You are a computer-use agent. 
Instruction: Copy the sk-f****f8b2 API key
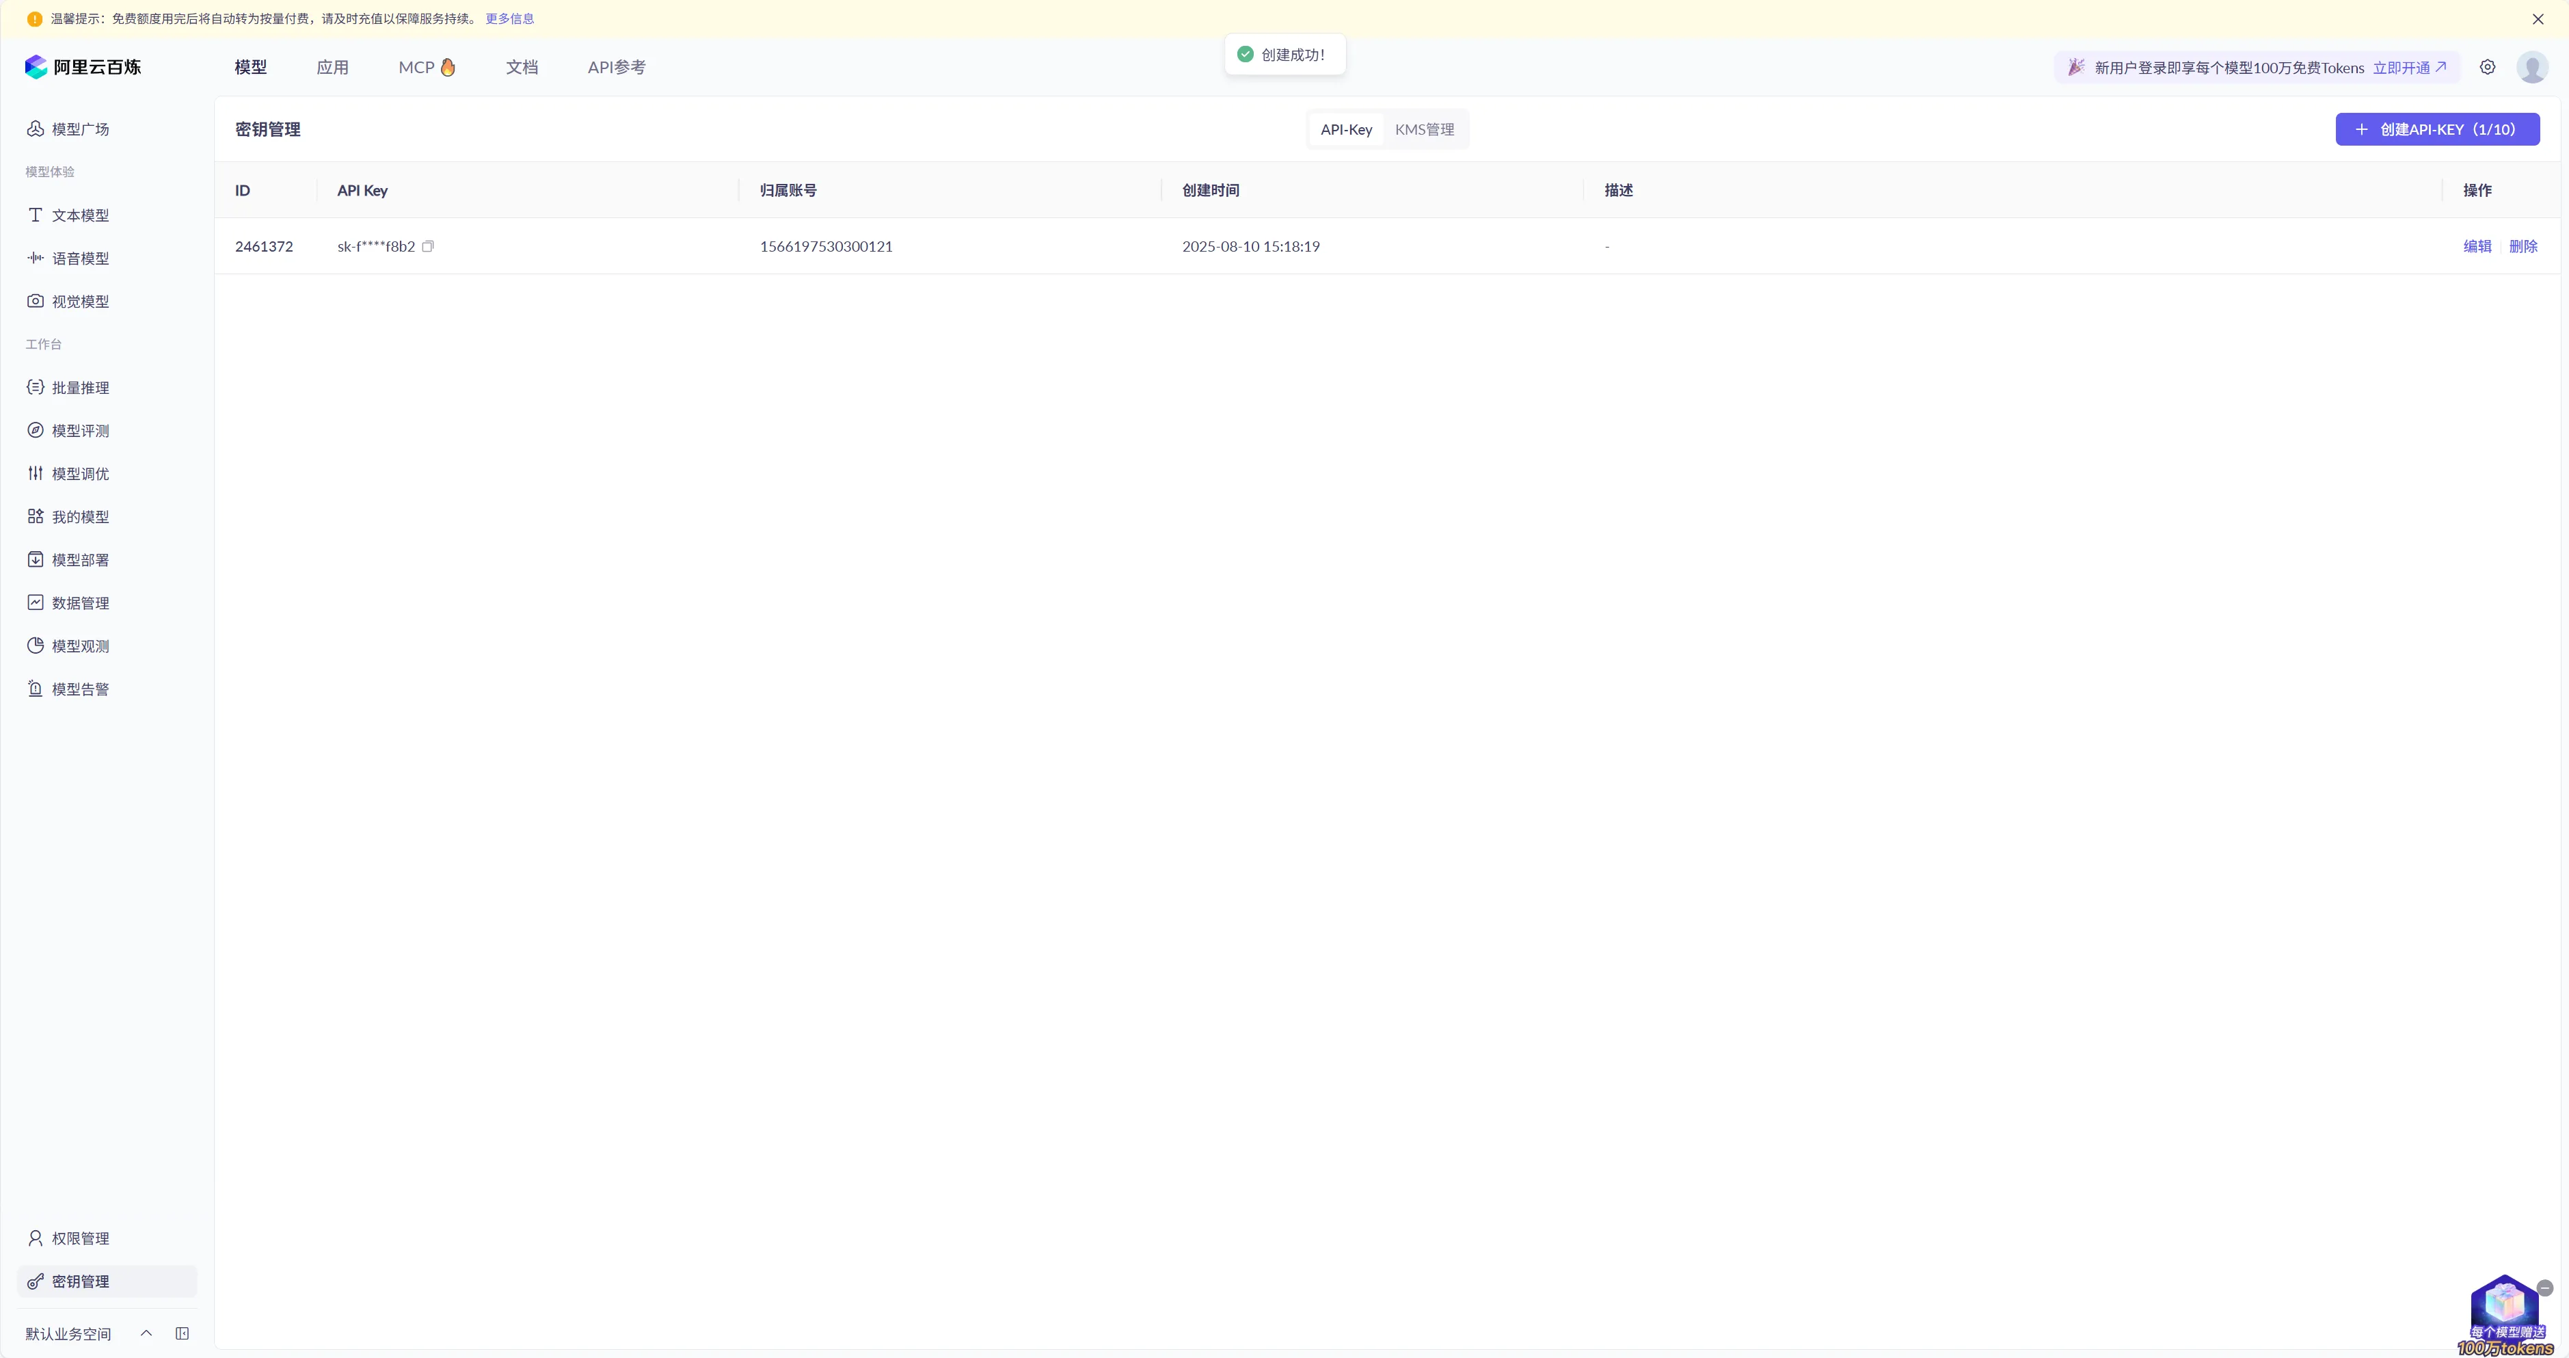click(x=428, y=246)
